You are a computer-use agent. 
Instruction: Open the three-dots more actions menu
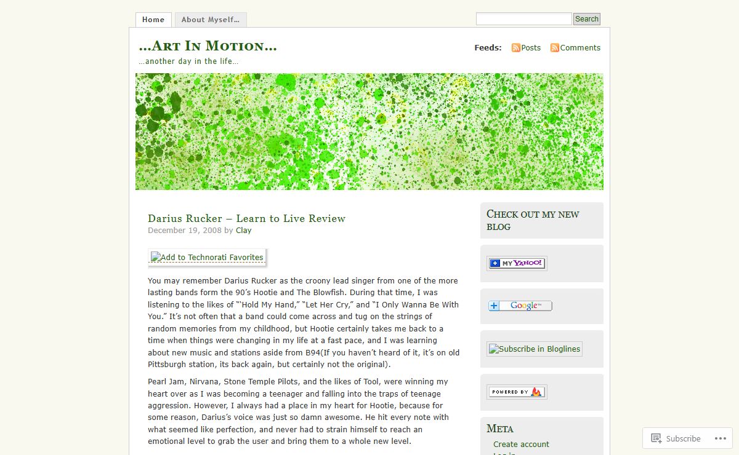coord(720,438)
